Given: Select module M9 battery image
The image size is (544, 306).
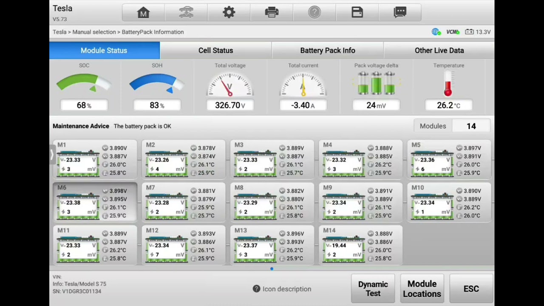Looking at the screenshot, I should 343,207.
